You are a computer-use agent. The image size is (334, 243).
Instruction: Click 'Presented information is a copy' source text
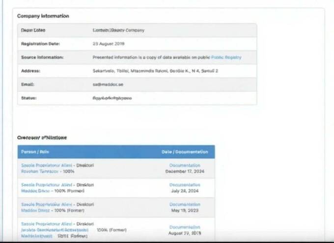(151, 57)
